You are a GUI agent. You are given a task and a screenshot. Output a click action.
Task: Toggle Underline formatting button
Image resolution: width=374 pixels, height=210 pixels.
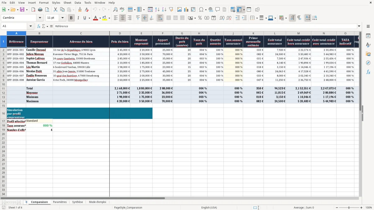[x=85, y=18]
